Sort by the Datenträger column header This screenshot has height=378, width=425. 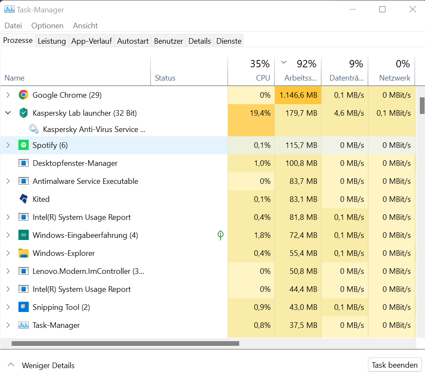tap(344, 72)
